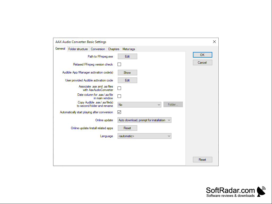Screen dimensions: 272x204
Task: Open the Meta tags tab
Action: [129, 49]
